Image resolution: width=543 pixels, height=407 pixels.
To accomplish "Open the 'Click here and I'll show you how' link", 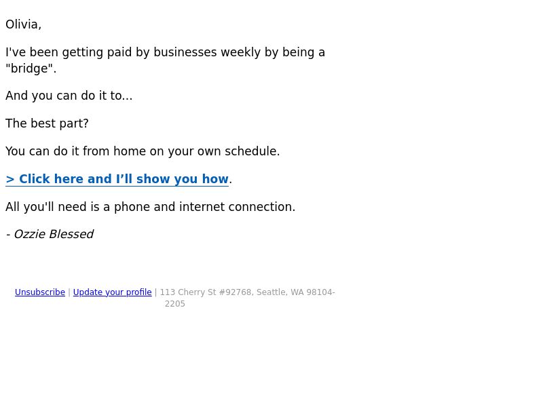I will (117, 179).
